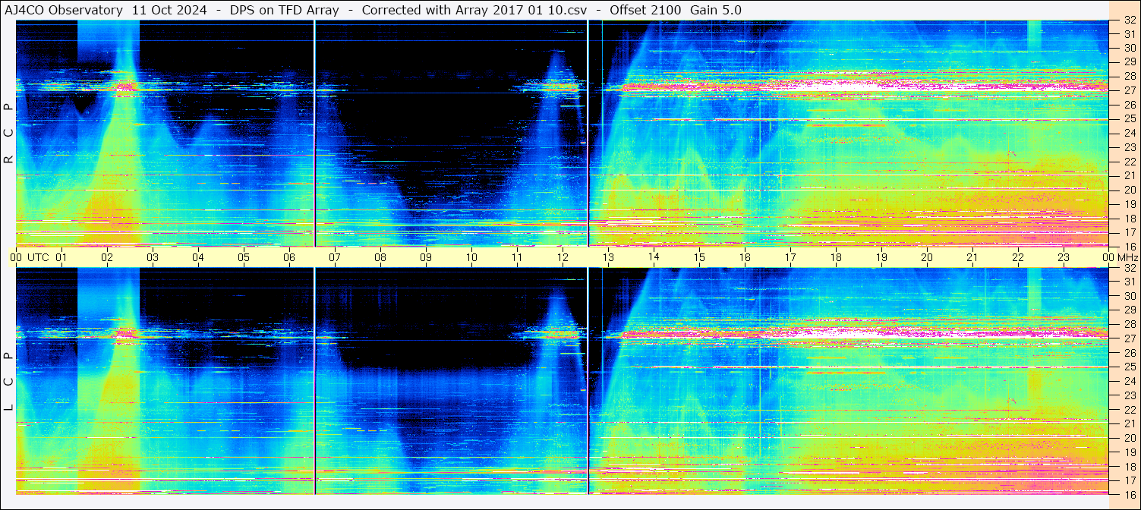Select the 26 MHz tick on LCP scale
1141x510 pixels.
[1130, 353]
